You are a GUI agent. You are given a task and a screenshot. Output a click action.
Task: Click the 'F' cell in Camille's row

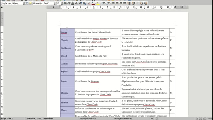172,64
